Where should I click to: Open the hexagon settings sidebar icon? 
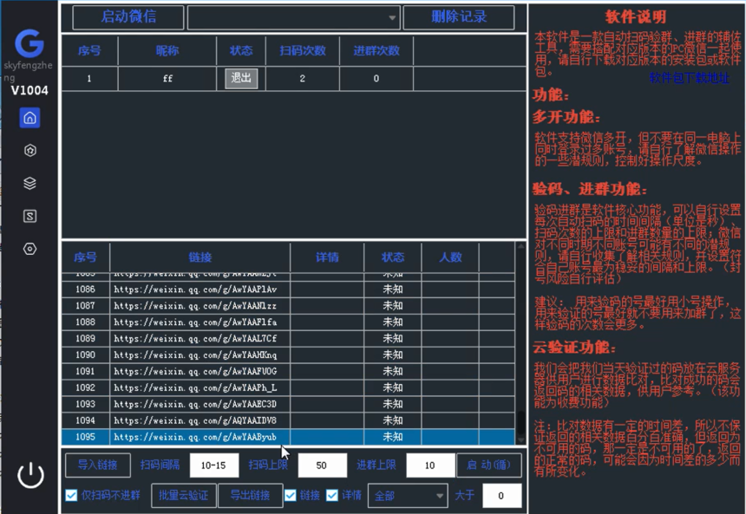click(x=30, y=249)
